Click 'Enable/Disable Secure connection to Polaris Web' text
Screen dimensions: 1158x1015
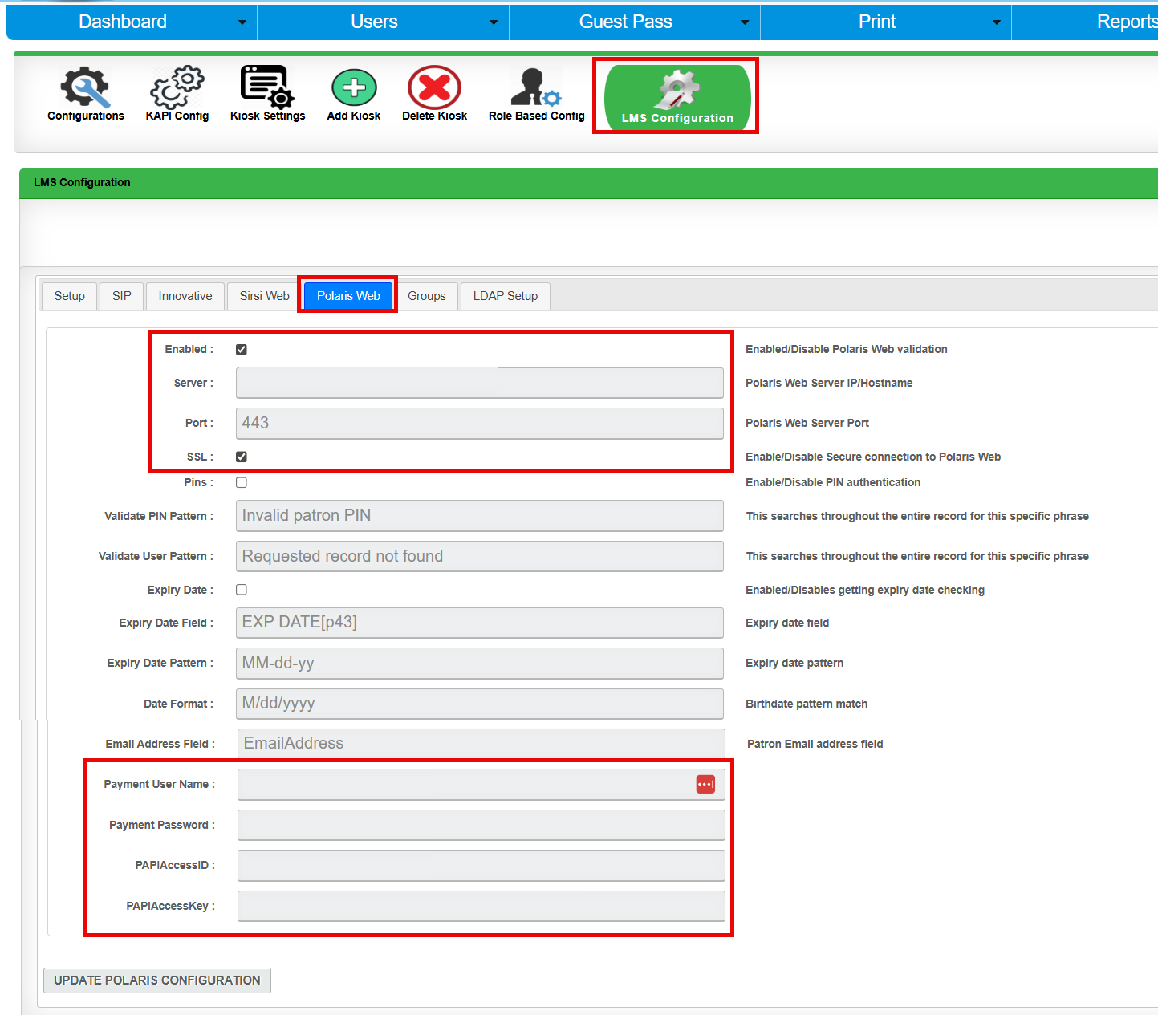873,457
